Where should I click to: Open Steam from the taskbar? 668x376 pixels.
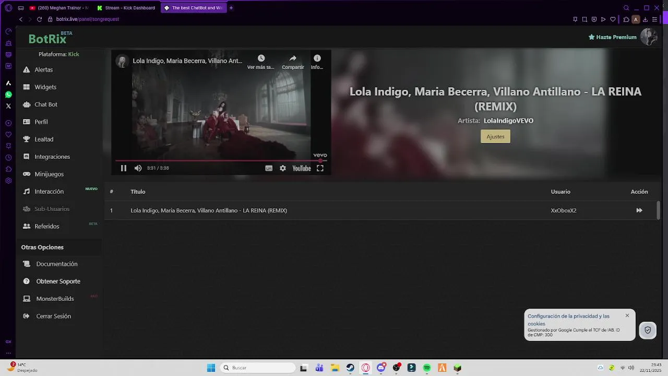pyautogui.click(x=350, y=368)
